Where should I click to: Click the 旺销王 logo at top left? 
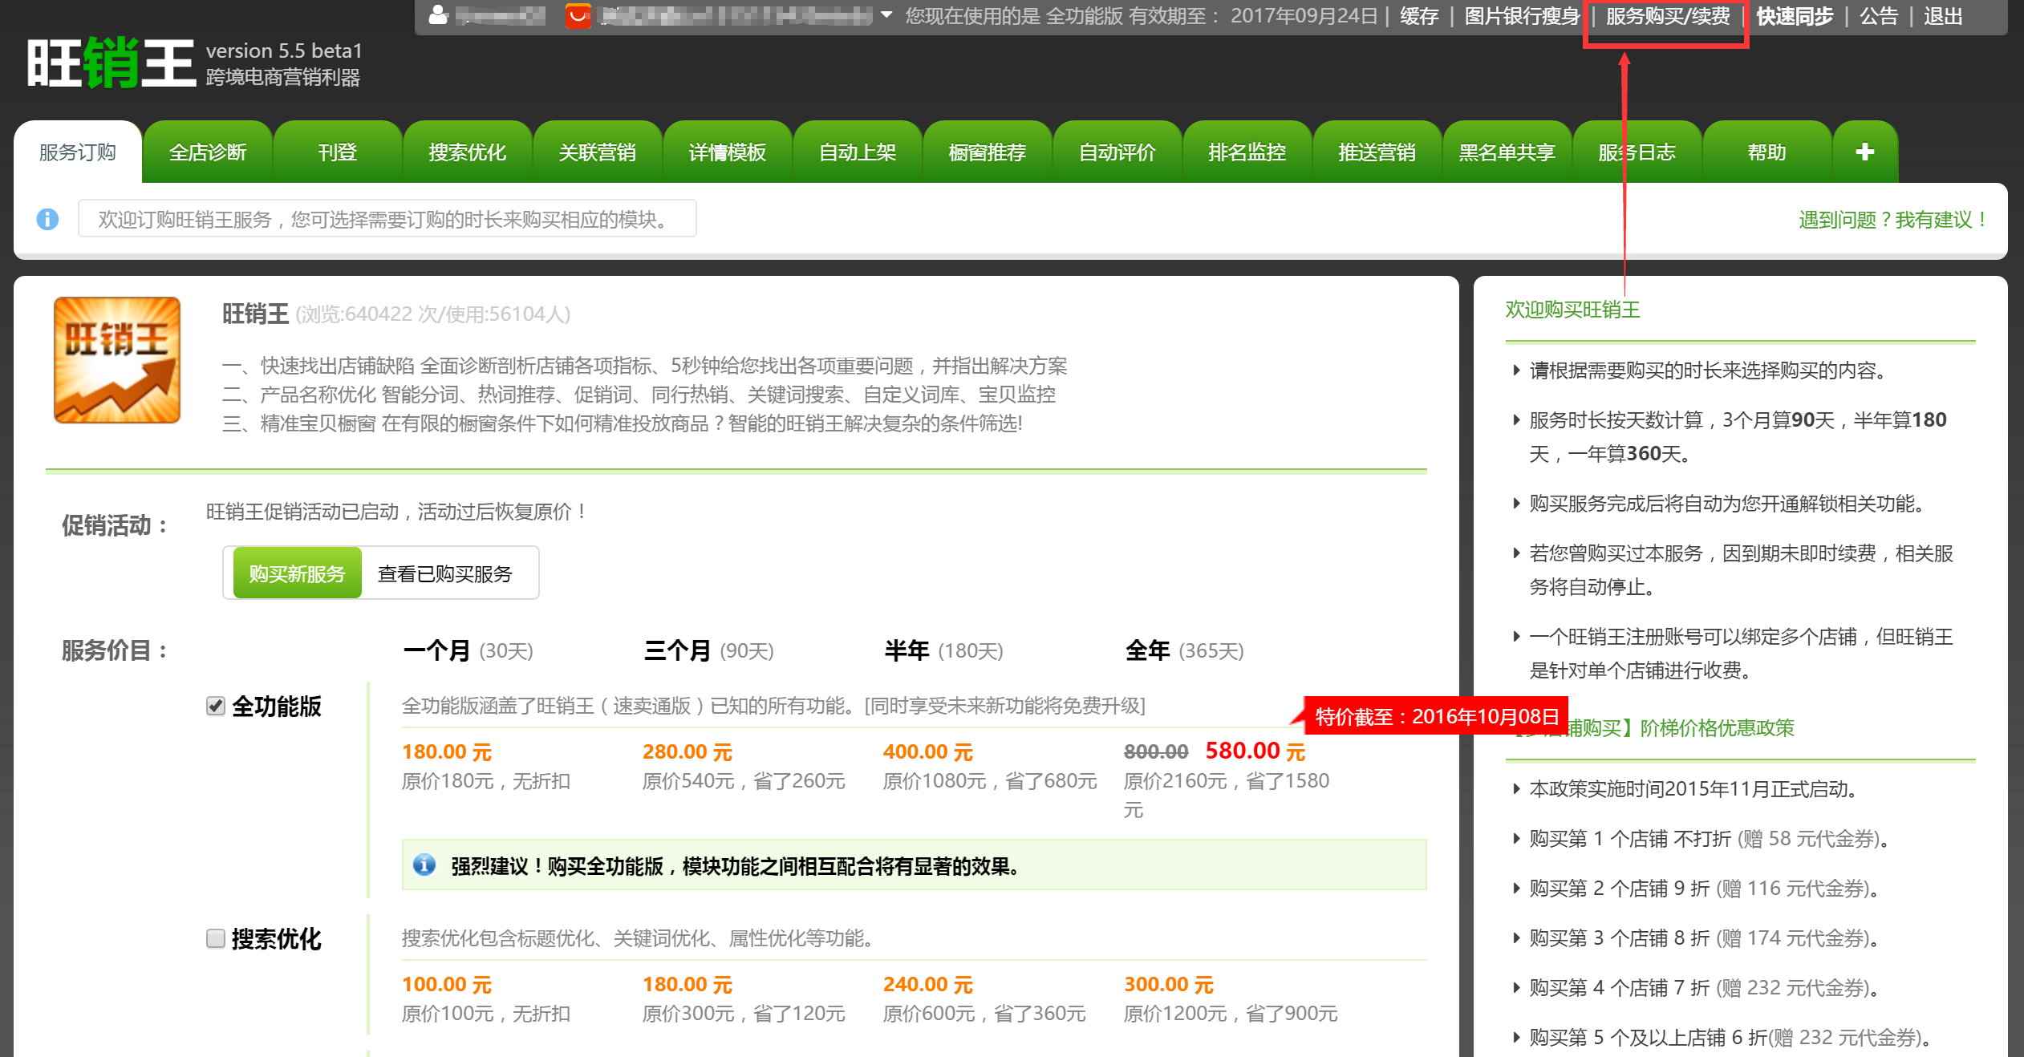[112, 63]
